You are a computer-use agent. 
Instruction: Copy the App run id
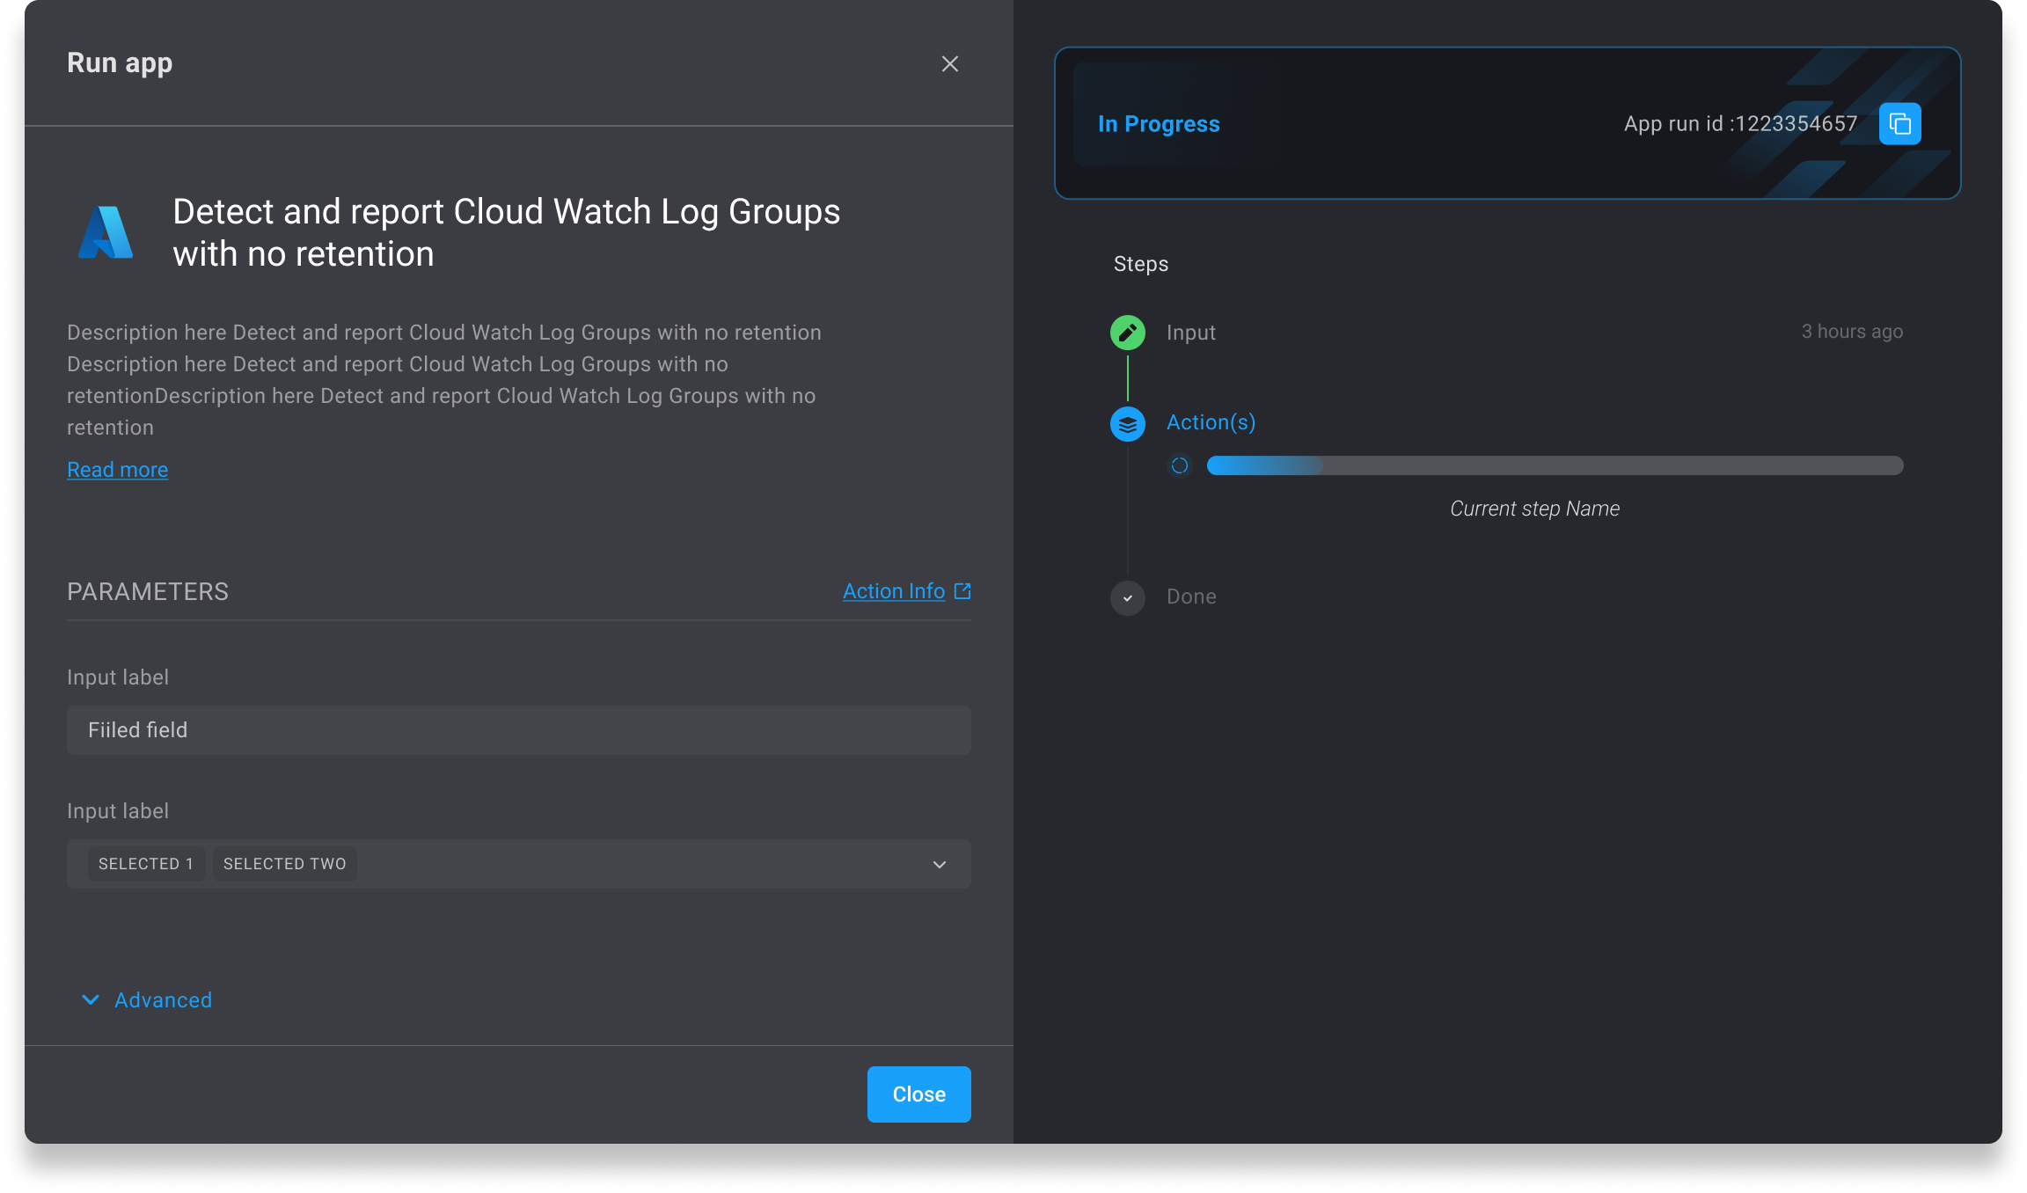(x=1899, y=123)
